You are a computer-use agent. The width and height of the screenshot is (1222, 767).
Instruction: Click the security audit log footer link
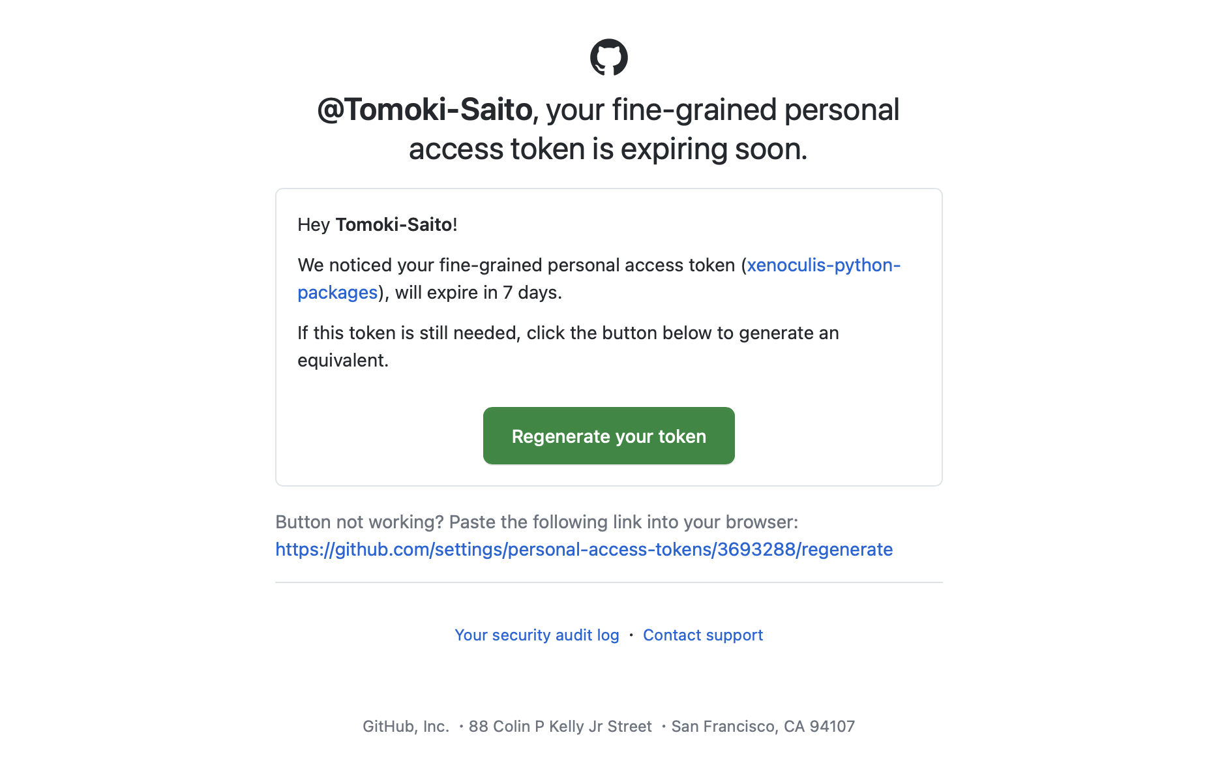click(536, 635)
